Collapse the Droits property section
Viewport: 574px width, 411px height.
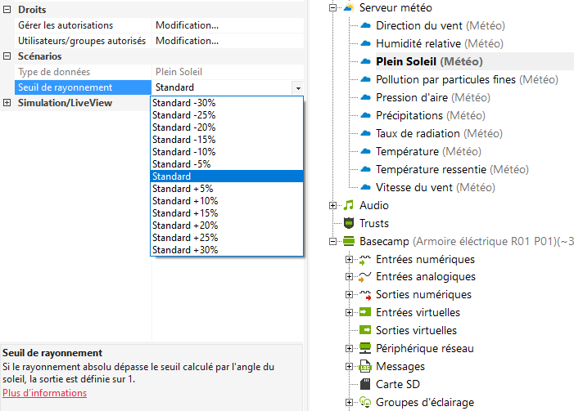pos(7,10)
